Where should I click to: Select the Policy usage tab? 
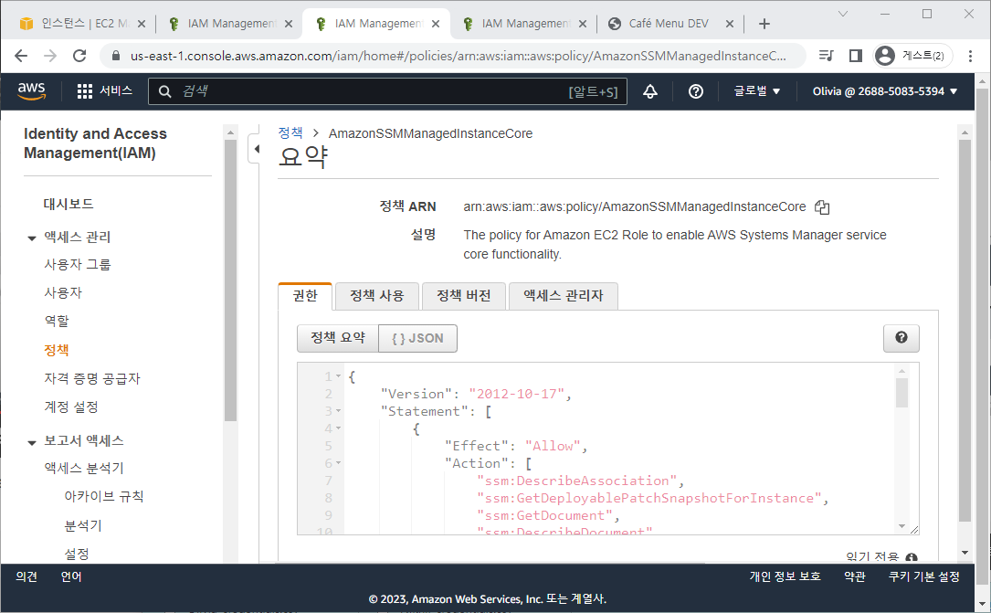click(376, 295)
